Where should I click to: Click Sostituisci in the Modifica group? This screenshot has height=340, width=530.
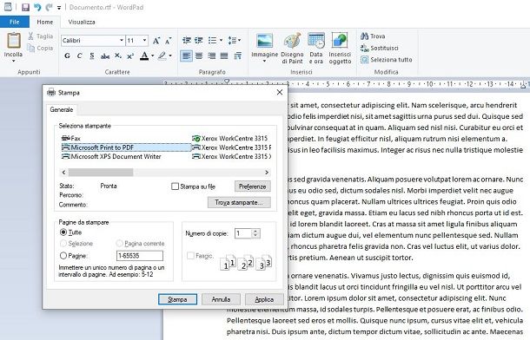pyautogui.click(x=379, y=49)
